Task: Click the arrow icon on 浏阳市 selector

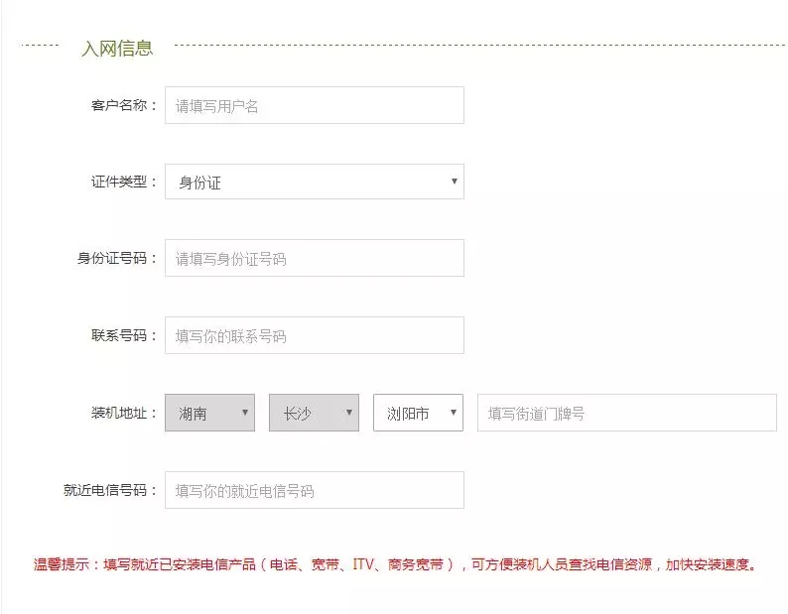Action: point(453,413)
